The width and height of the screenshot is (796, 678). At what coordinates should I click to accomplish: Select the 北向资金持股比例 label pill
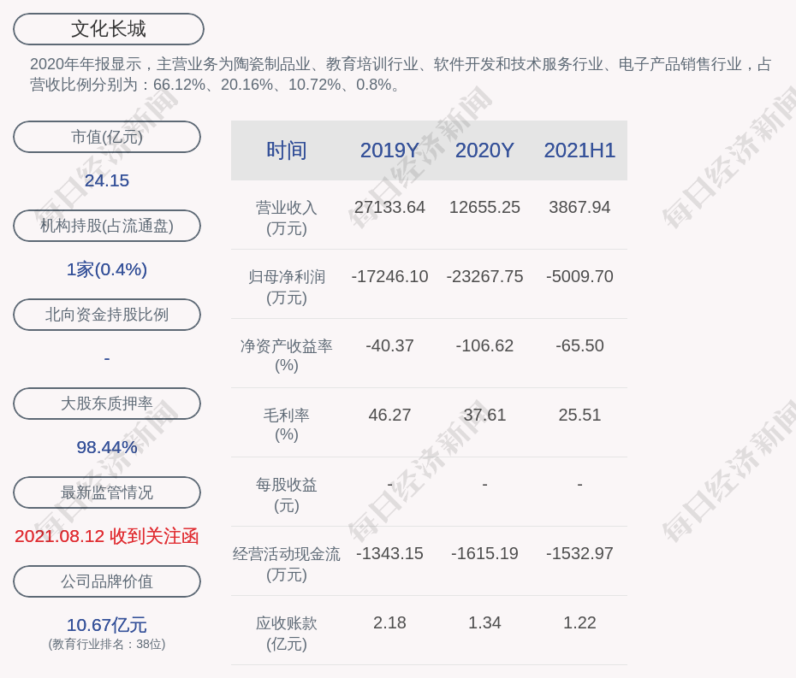pyautogui.click(x=107, y=315)
